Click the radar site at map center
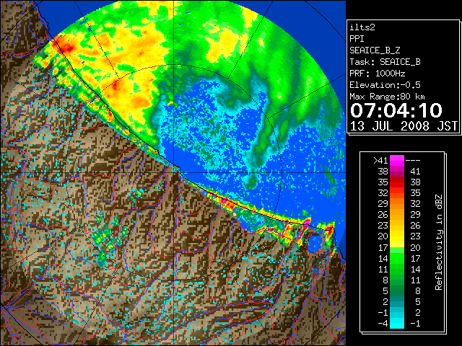Image resolution: width=462 pixels, height=346 pixels. (174, 172)
